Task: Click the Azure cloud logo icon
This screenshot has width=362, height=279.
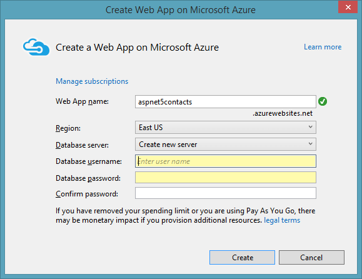Action: pos(36,47)
